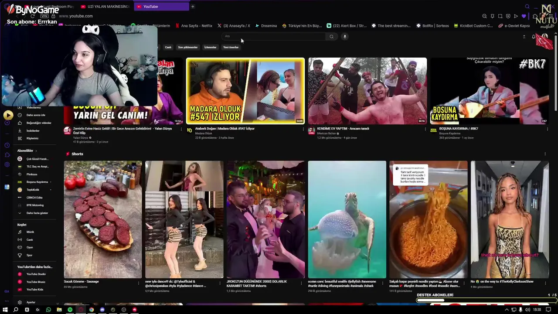Open Opera GX sidebar settings gear
The height and width of the screenshot is (314, 558).
tap(7, 164)
